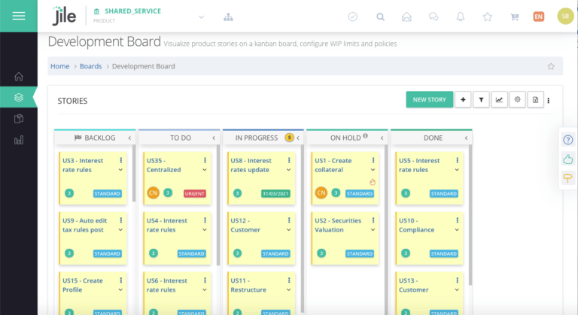
Task: Open the three-dot menu on US8 card
Action: pos(289,160)
